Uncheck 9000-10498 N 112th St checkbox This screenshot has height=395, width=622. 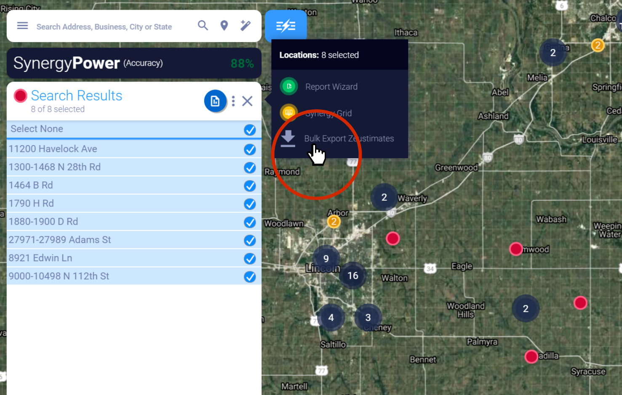[x=250, y=276]
